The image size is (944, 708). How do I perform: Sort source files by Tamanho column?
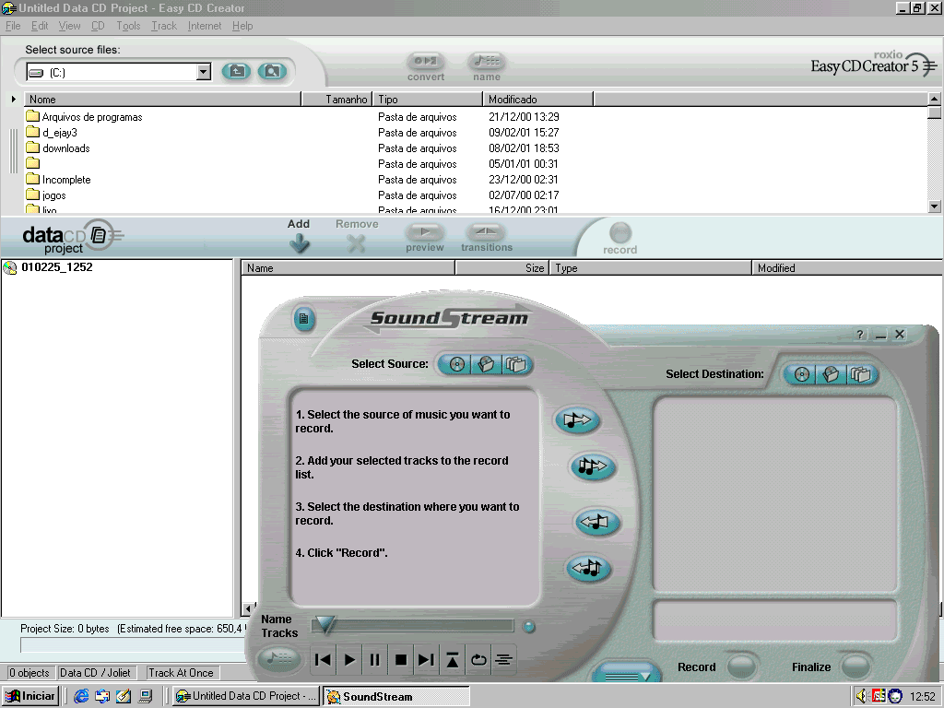click(336, 100)
